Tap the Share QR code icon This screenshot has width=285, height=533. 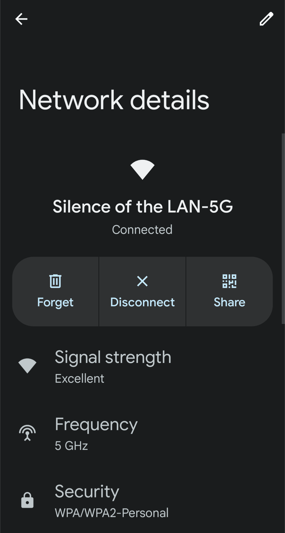coord(229,281)
